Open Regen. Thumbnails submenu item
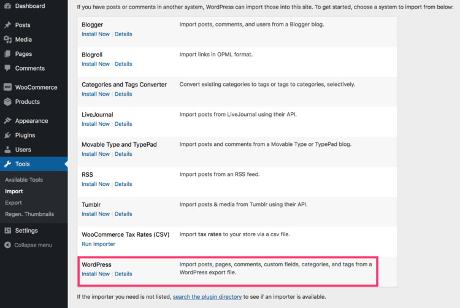The width and height of the screenshot is (460, 308). pos(29,214)
